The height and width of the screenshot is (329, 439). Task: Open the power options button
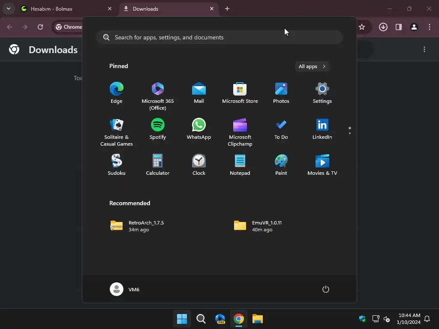[x=326, y=289]
